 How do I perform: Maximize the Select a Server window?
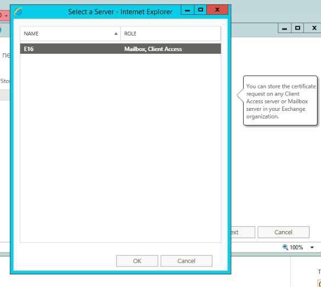pyautogui.click(x=201, y=10)
